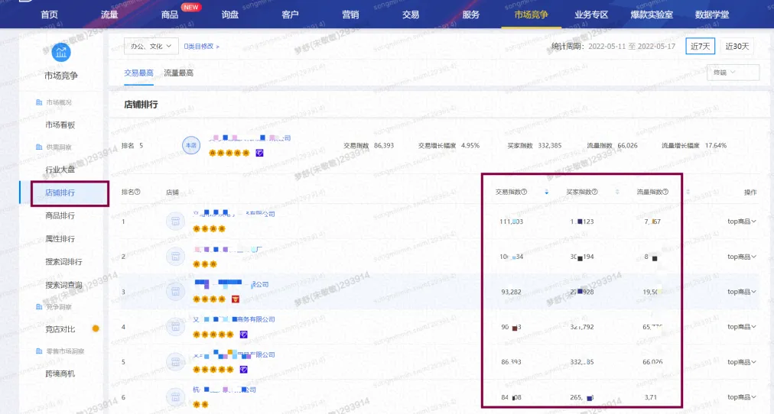Click the help icon beside 买家指数 column header
The width and height of the screenshot is (774, 414).
[x=594, y=192]
